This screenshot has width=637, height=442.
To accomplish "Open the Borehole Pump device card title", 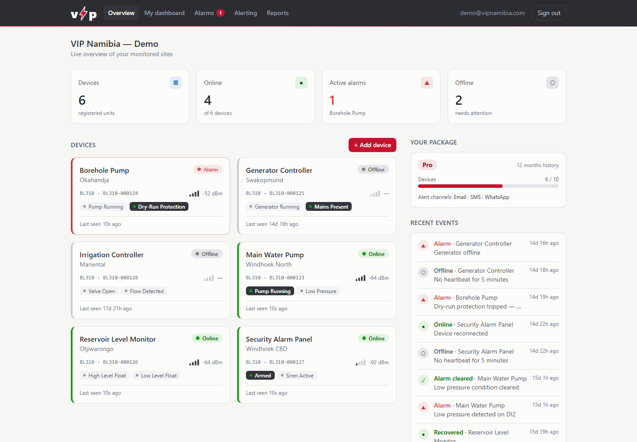I will [x=104, y=170].
